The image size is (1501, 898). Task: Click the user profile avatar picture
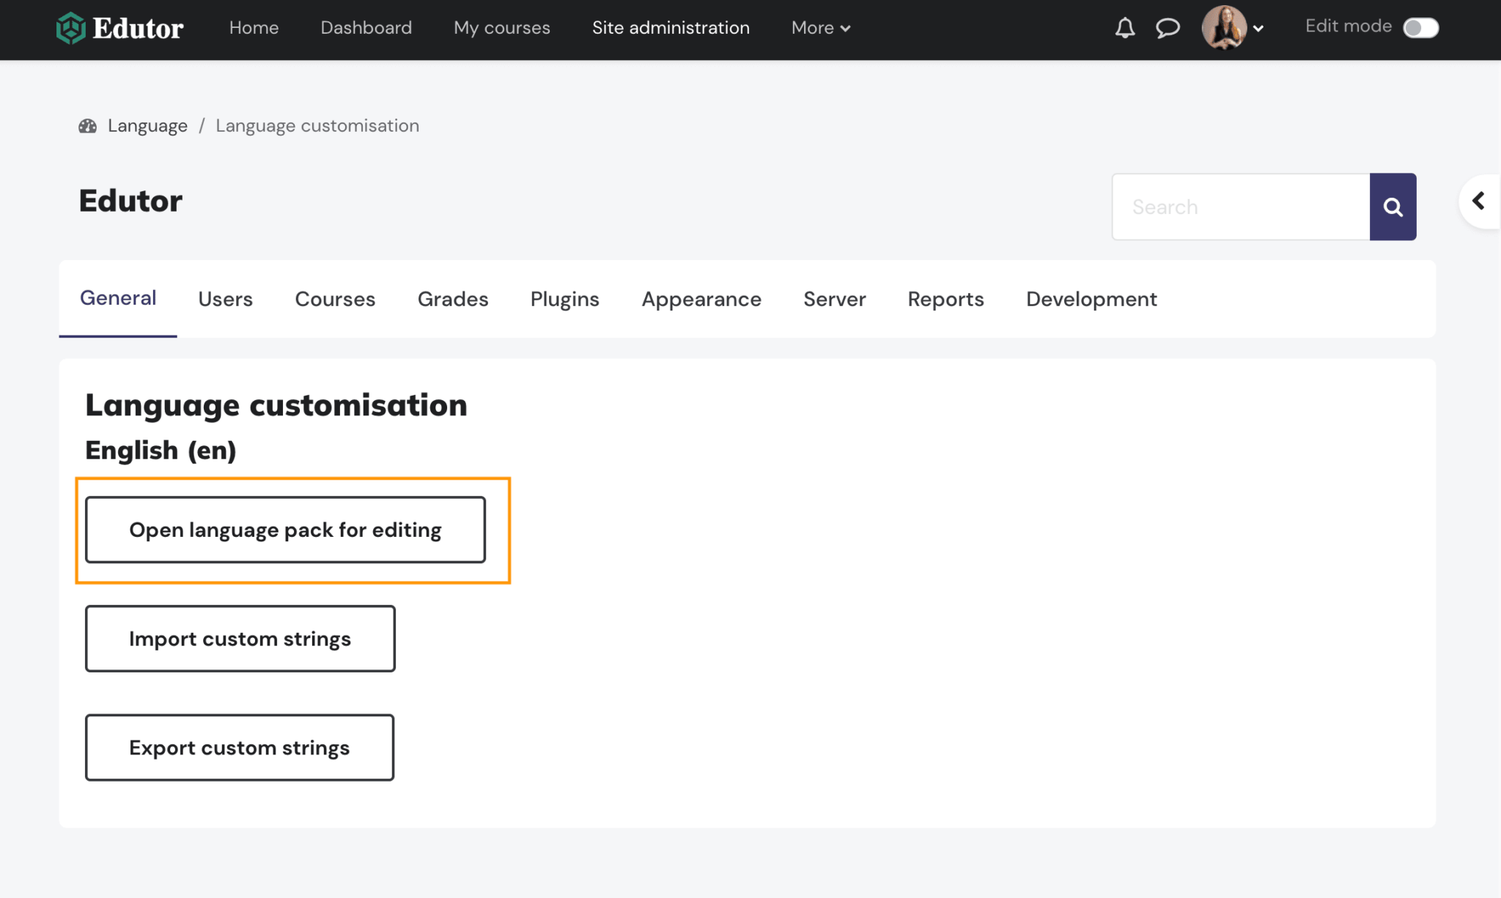[x=1225, y=28]
